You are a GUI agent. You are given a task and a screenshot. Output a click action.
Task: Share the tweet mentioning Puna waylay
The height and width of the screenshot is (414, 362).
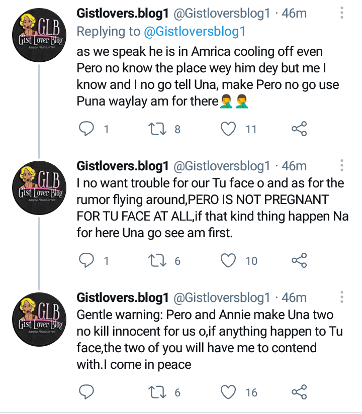click(x=300, y=129)
